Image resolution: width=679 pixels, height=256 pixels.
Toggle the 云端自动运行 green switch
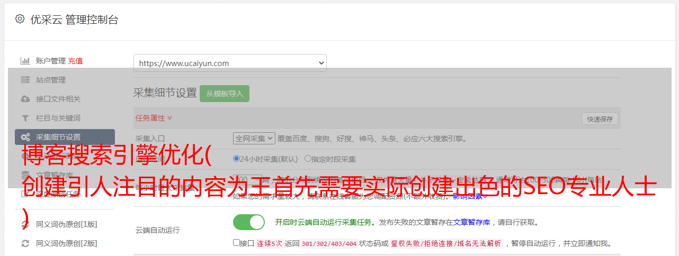pos(249,222)
